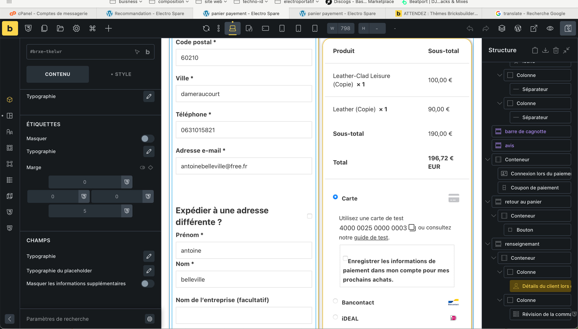
Task: Collapse the renseignemant tree section
Action: pos(488,244)
